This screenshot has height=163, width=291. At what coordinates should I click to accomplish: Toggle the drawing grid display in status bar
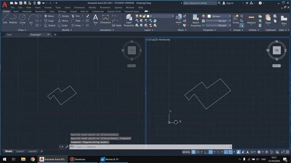(193, 152)
